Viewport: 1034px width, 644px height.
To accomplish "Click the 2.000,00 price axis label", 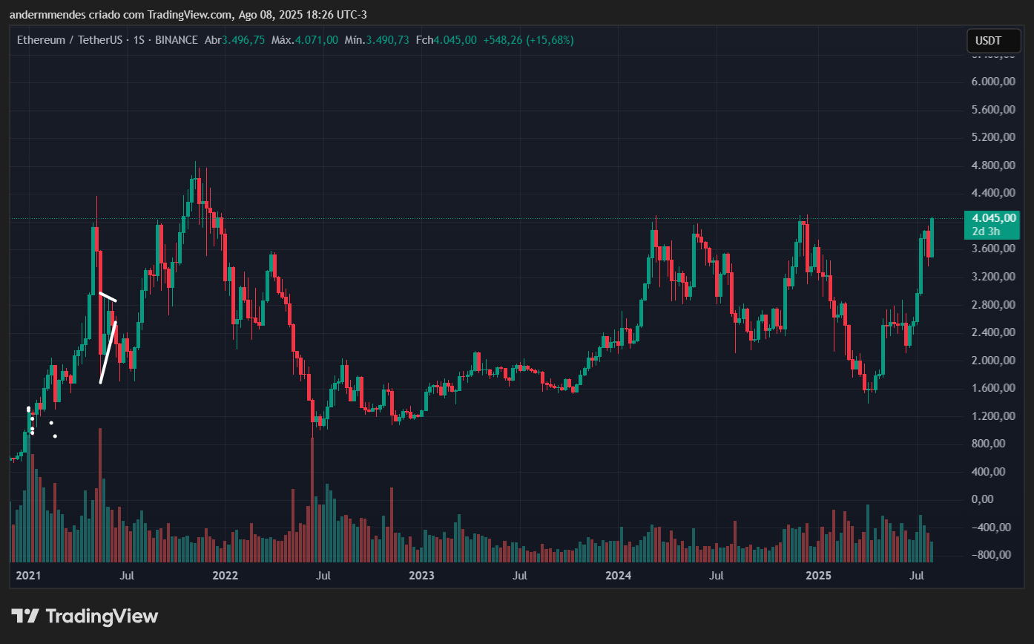I will pyautogui.click(x=992, y=361).
